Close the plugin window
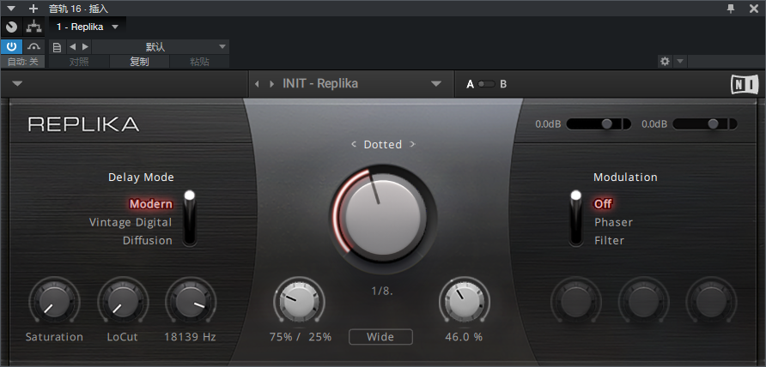 pos(754,9)
